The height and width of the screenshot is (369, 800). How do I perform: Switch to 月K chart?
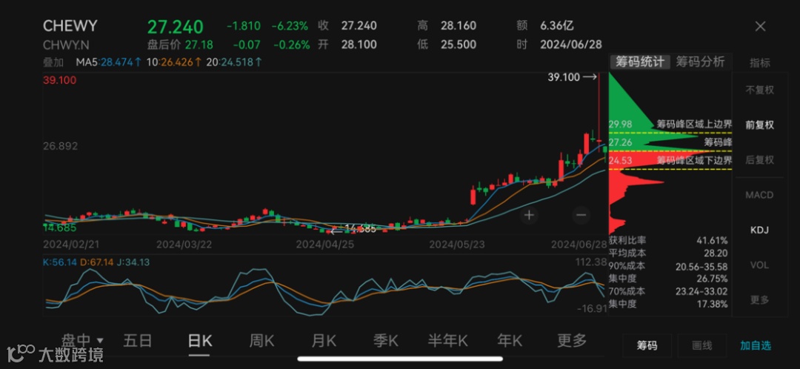point(324,340)
